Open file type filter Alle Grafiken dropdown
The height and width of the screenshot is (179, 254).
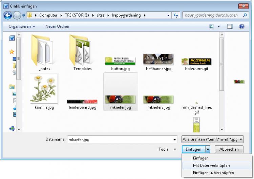click(212, 139)
